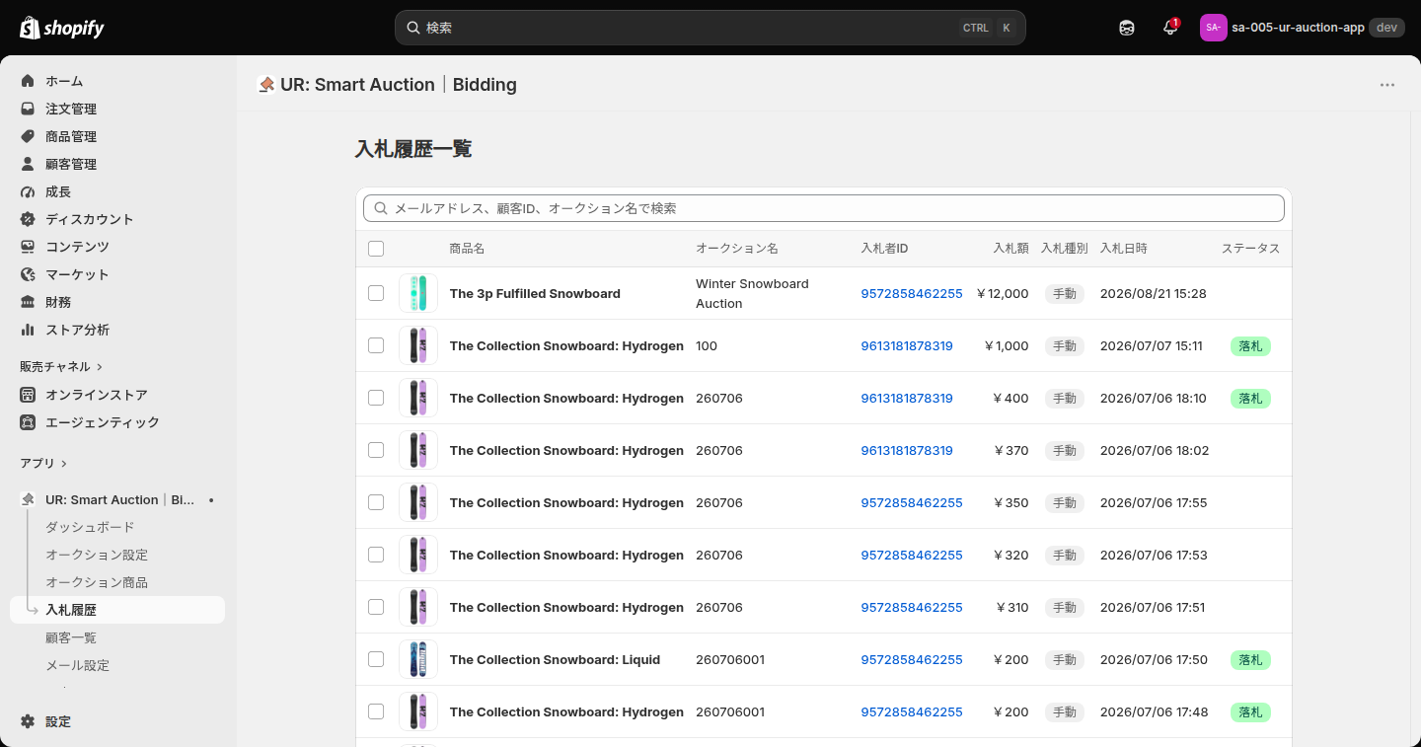Image resolution: width=1421 pixels, height=747 pixels.
Task: Open the three-dots more actions menu
Action: click(1387, 85)
